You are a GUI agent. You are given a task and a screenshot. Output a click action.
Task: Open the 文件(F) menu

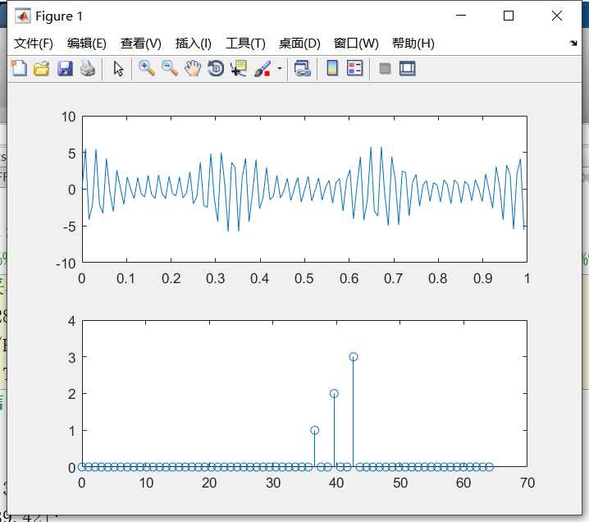[x=34, y=43]
